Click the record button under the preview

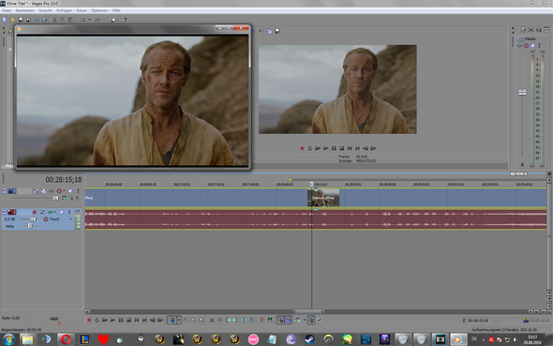tap(302, 148)
